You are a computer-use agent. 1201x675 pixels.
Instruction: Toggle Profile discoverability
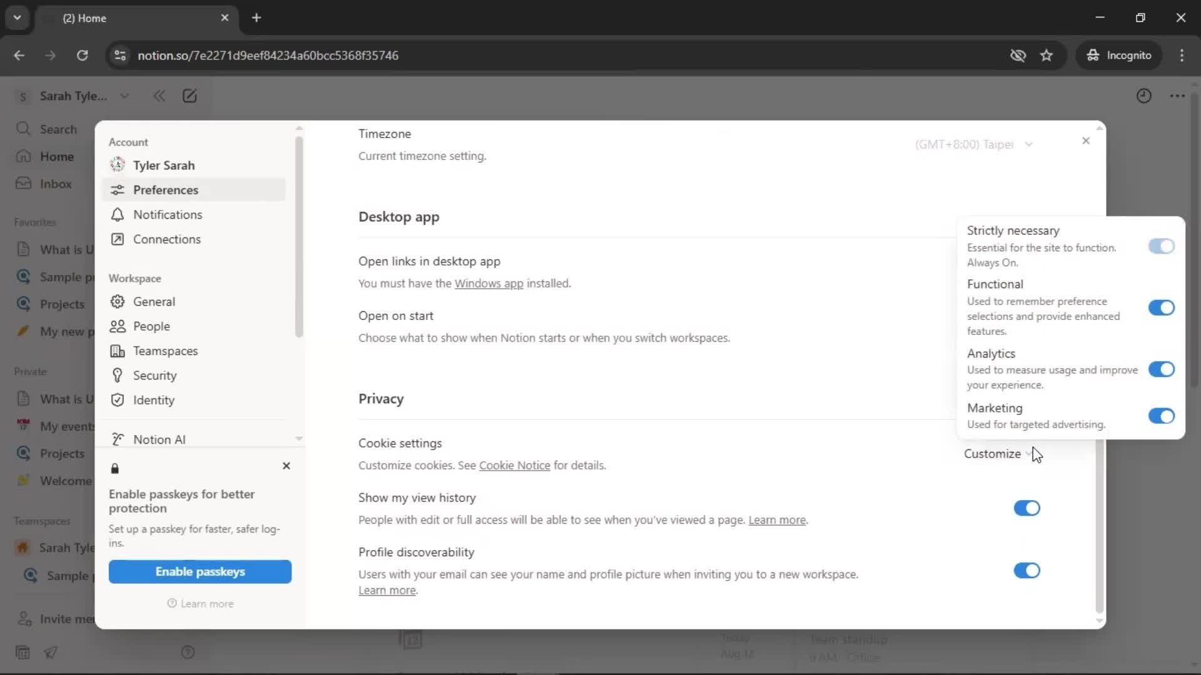(1026, 571)
